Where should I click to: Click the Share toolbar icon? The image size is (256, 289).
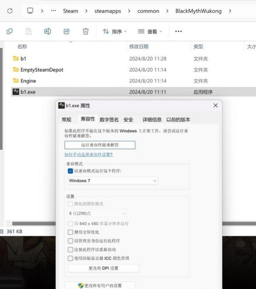[x=67, y=31]
